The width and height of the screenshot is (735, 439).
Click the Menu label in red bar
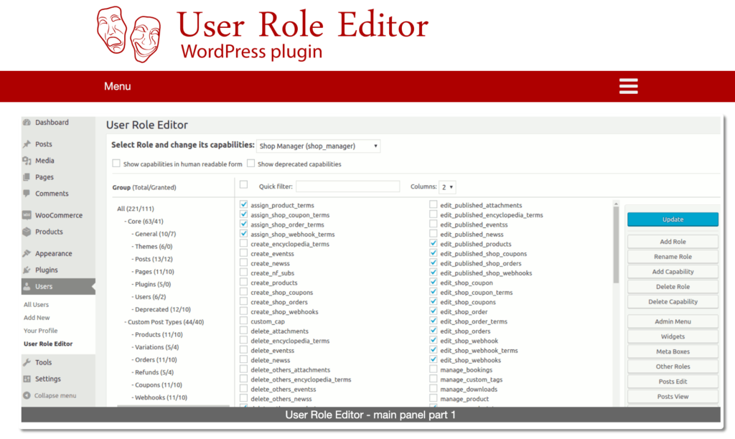pyautogui.click(x=117, y=86)
